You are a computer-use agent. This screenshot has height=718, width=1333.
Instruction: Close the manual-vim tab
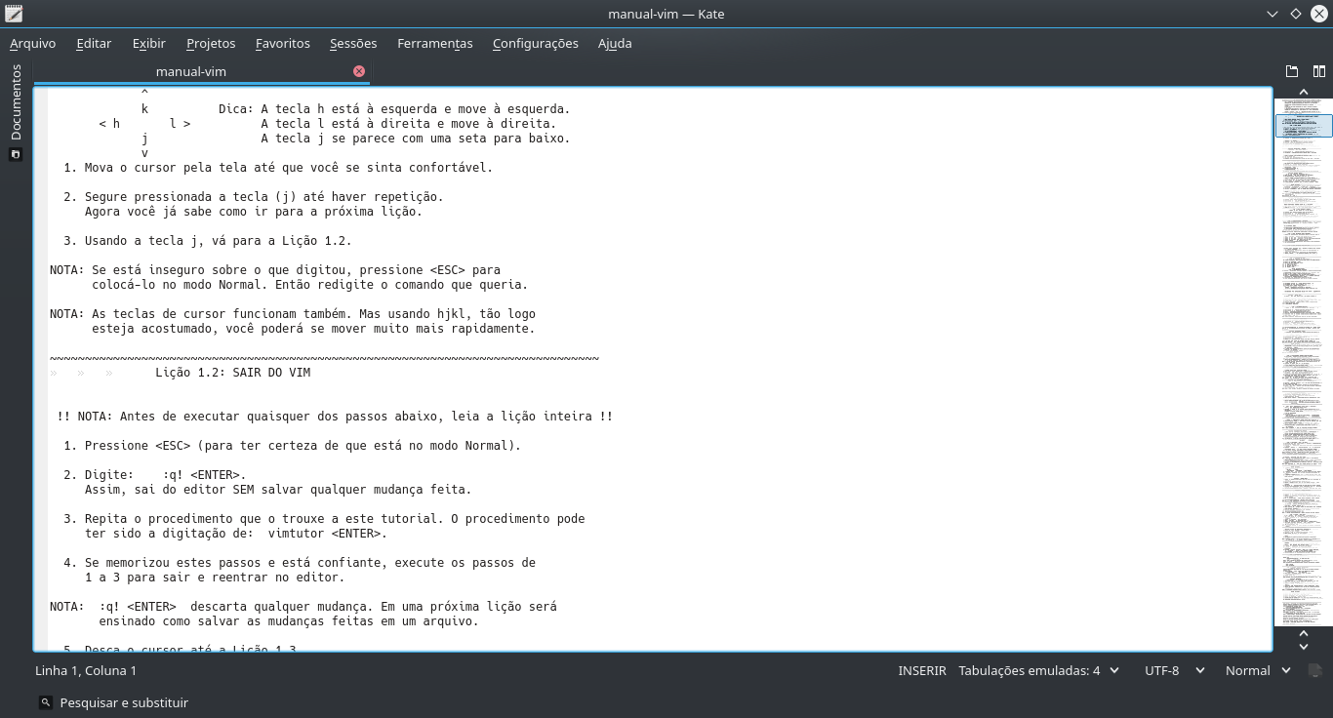click(x=359, y=71)
